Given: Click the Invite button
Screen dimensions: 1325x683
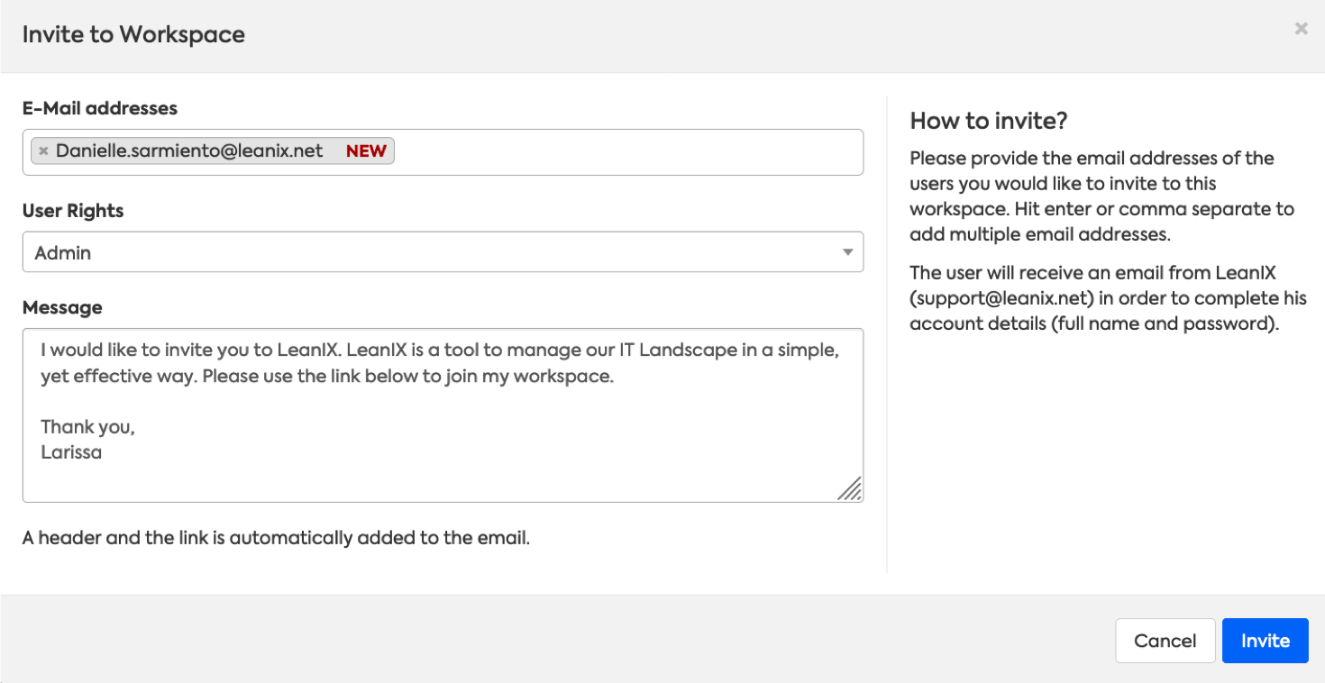Looking at the screenshot, I should point(1265,641).
